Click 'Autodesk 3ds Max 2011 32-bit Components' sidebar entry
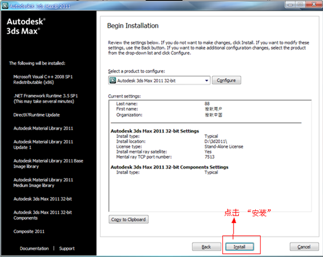Screen dimensions: 323x257 (43, 215)
